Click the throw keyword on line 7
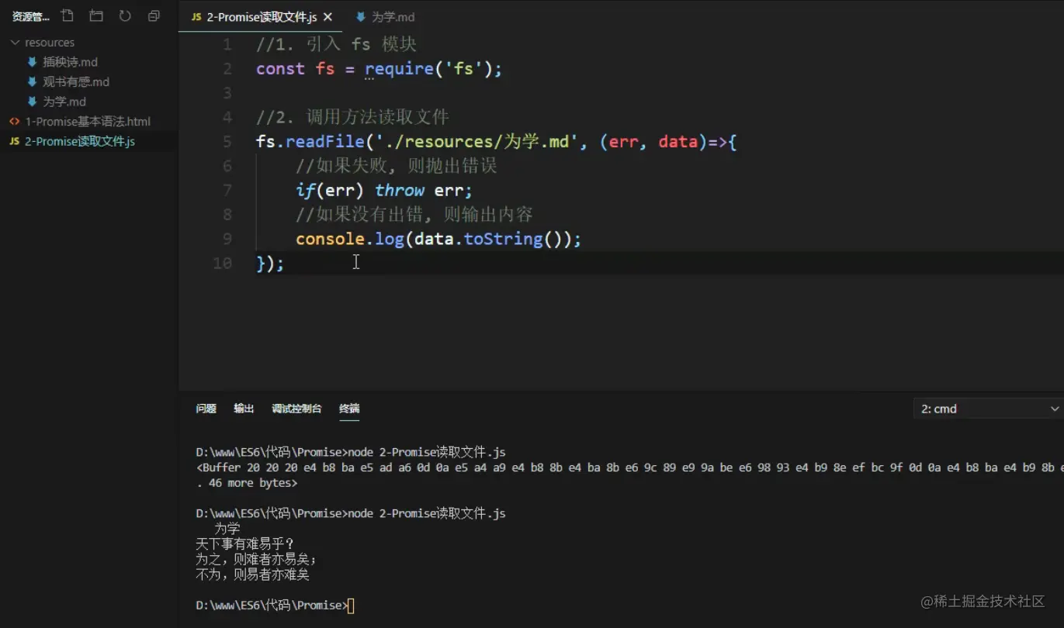 click(x=400, y=190)
